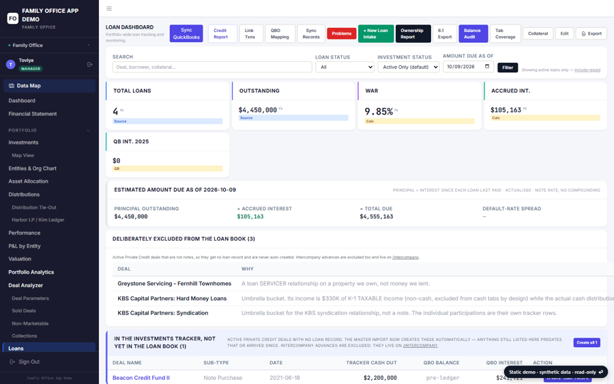Open Financial Statement page
The image size is (614, 384).
(33, 114)
